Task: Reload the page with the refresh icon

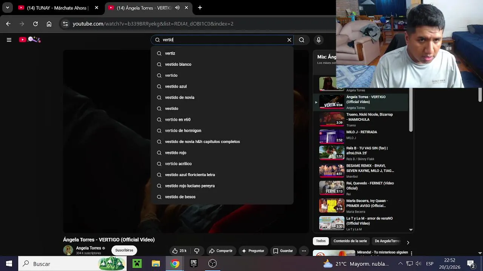Action: coord(35,24)
